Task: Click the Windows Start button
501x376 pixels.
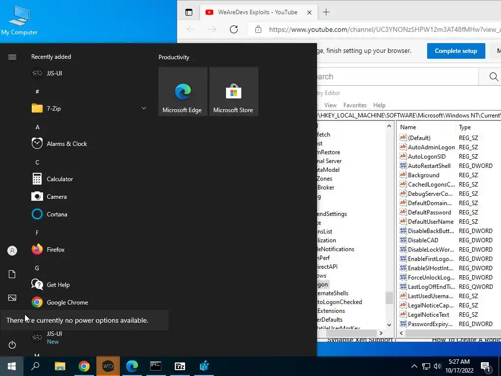Action: pos(12,366)
